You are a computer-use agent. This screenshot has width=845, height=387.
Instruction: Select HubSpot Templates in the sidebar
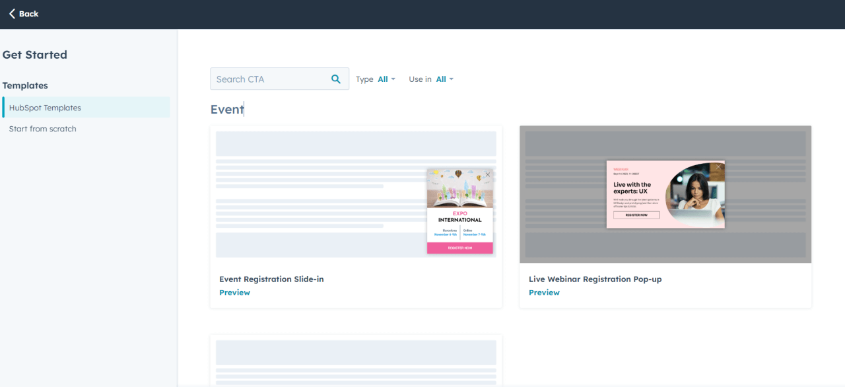click(44, 107)
